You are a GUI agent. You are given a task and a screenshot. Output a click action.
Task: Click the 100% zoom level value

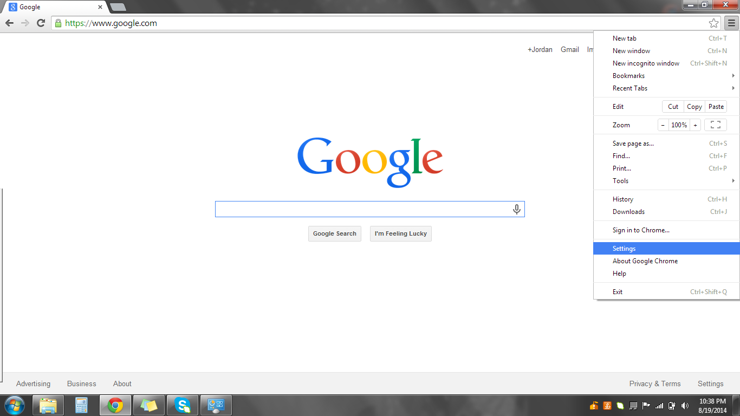pos(679,125)
